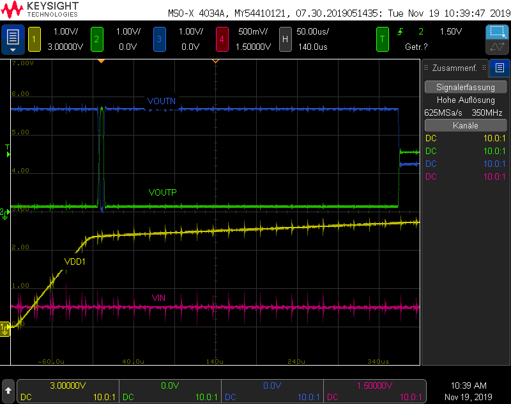Click the delay 140.0us value
This screenshot has height=404, width=511.
pyautogui.click(x=312, y=47)
